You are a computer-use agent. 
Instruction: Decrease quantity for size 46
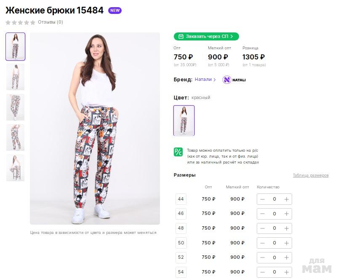[x=262, y=214]
